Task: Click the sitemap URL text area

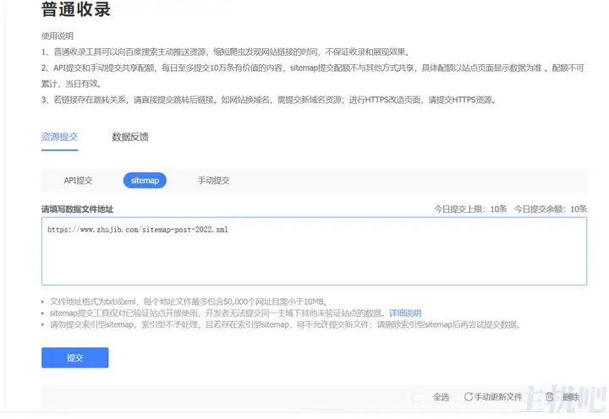Action: click(314, 251)
